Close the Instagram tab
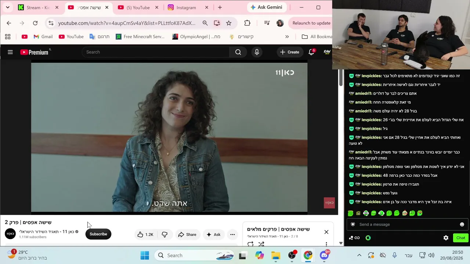 pyautogui.click(x=206, y=7)
